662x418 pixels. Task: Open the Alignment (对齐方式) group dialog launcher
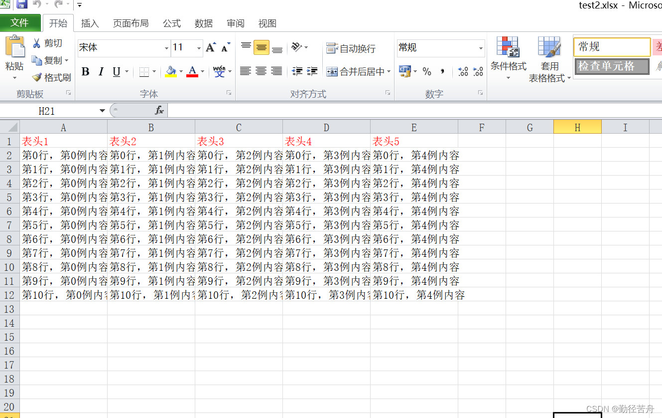(388, 93)
